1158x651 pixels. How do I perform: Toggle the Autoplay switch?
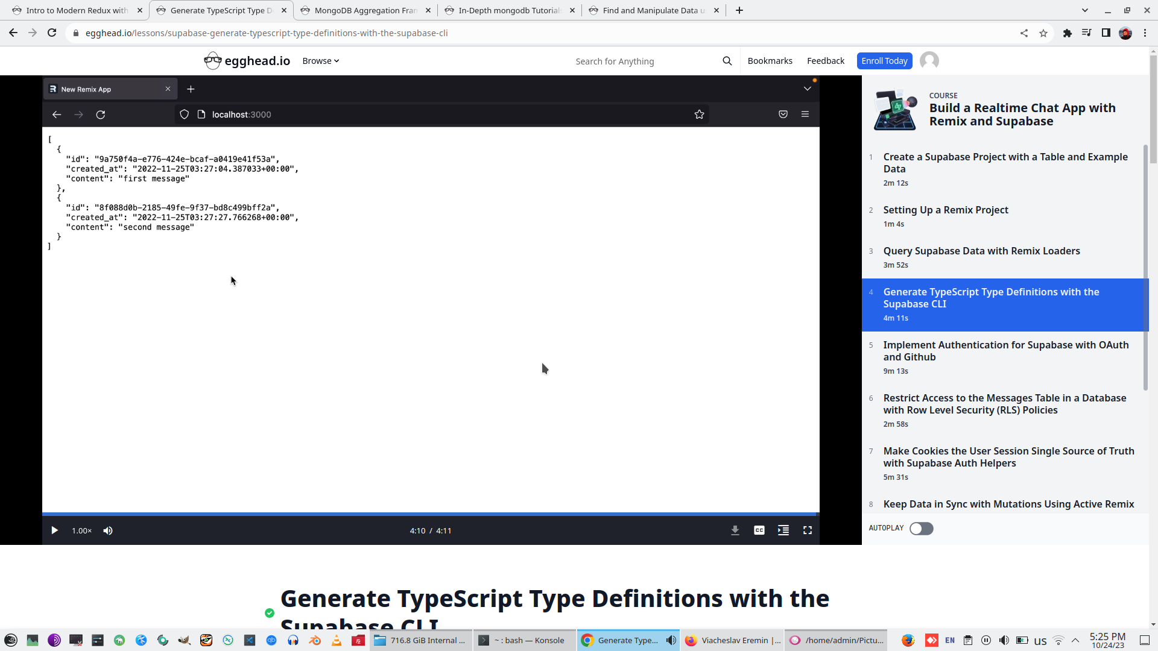[921, 529]
